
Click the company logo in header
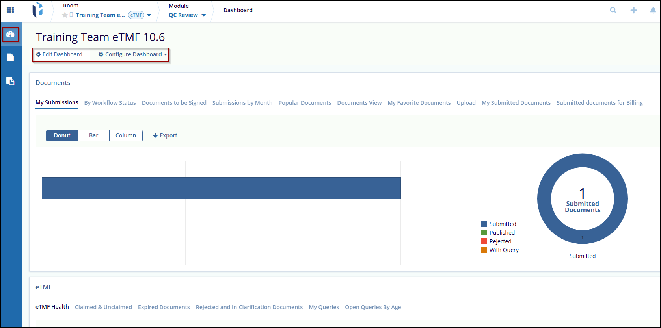[37, 10]
